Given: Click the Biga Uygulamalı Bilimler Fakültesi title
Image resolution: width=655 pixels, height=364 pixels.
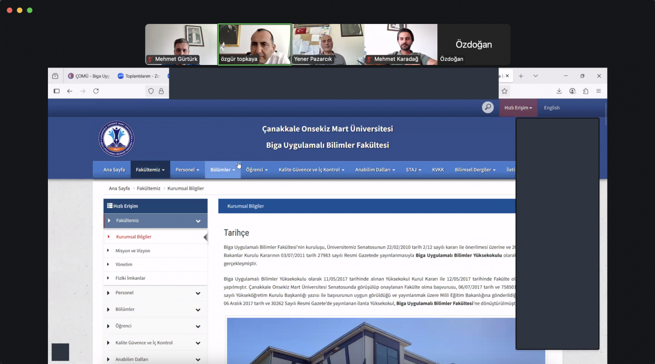Looking at the screenshot, I should pyautogui.click(x=327, y=145).
